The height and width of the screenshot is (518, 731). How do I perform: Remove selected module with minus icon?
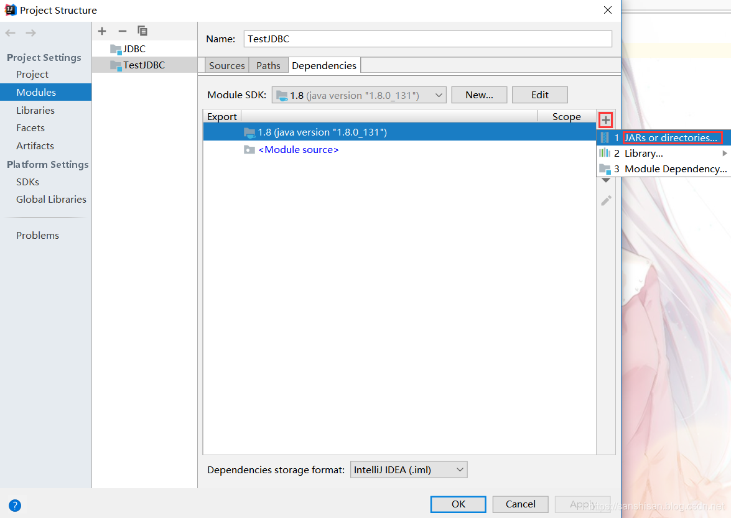(x=123, y=30)
